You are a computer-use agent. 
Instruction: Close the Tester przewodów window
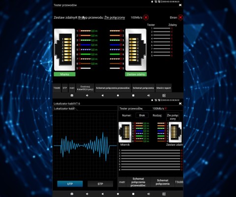(x=180, y=5)
